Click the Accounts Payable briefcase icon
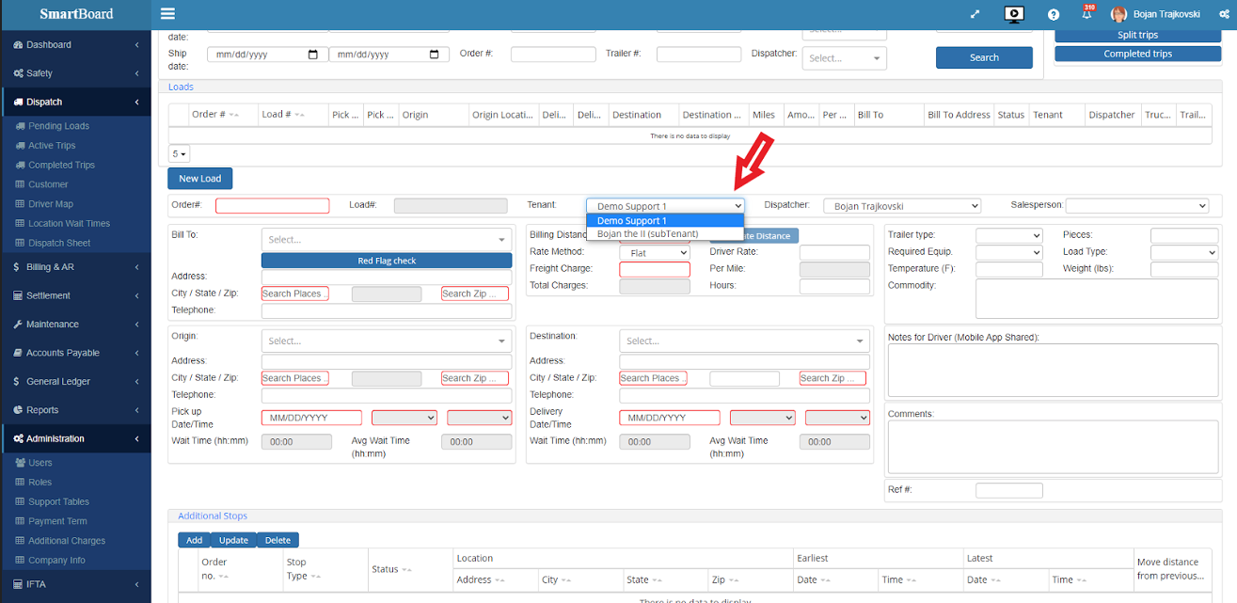The image size is (1237, 603). click(18, 353)
